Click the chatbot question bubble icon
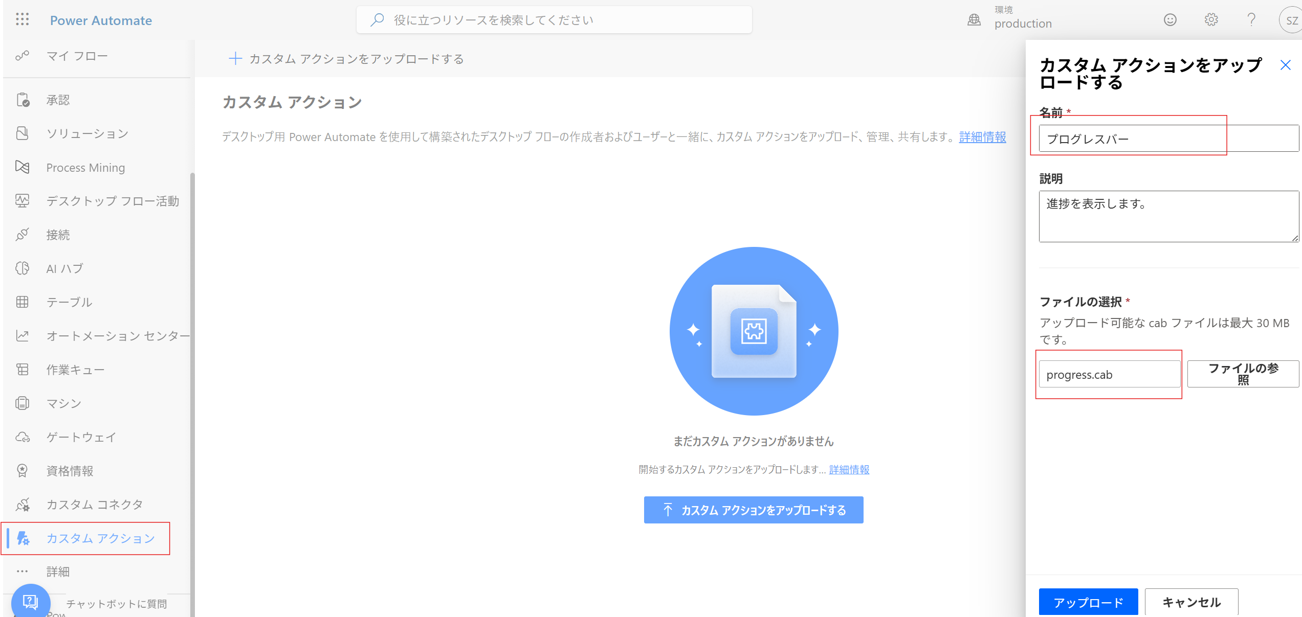Image resolution: width=1302 pixels, height=617 pixels. (30, 601)
